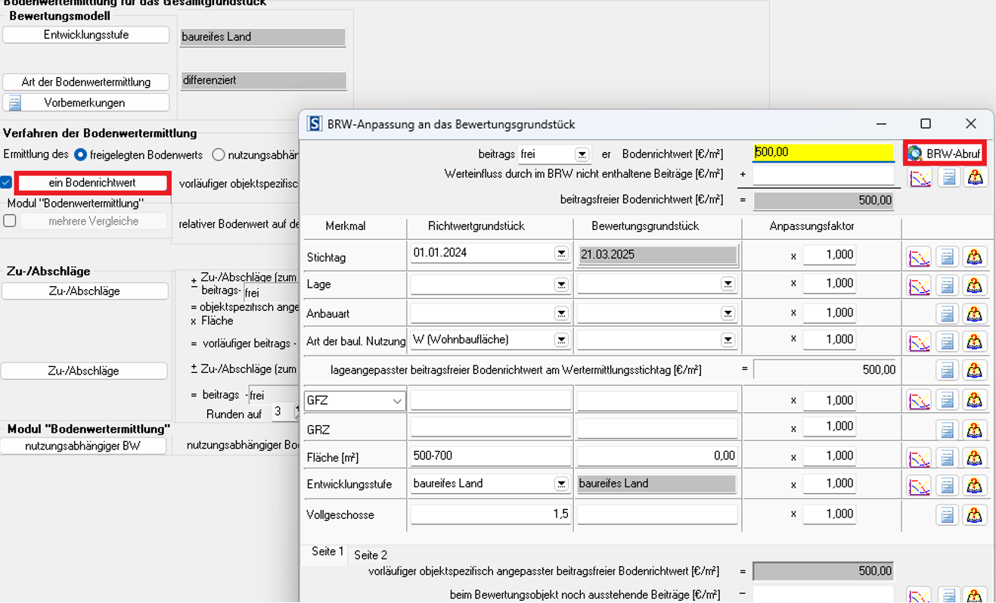Open the 'beitrags frei' dropdown in the dialog
The width and height of the screenshot is (996, 603).
point(582,154)
